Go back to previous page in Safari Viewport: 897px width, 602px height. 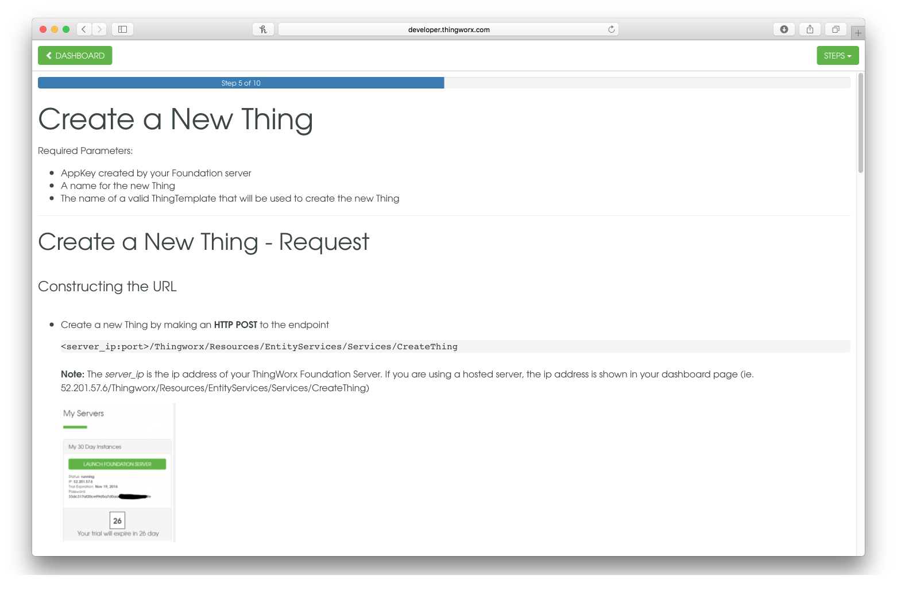(84, 29)
